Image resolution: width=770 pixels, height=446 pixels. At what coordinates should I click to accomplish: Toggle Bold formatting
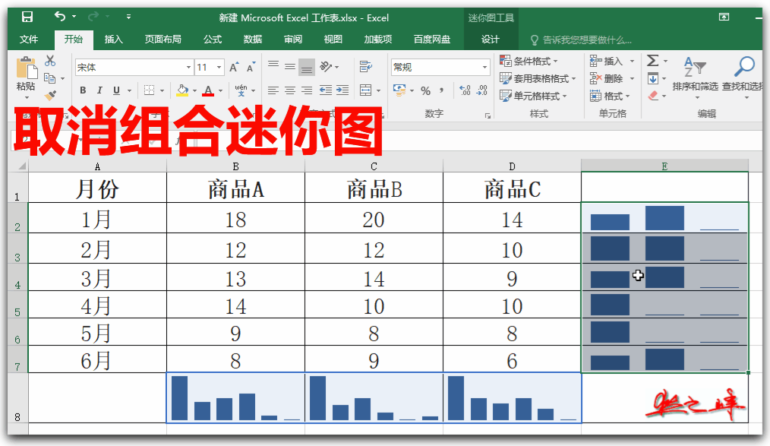click(x=83, y=90)
